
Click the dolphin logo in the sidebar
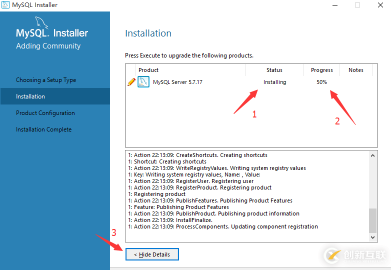pyautogui.click(x=41, y=22)
